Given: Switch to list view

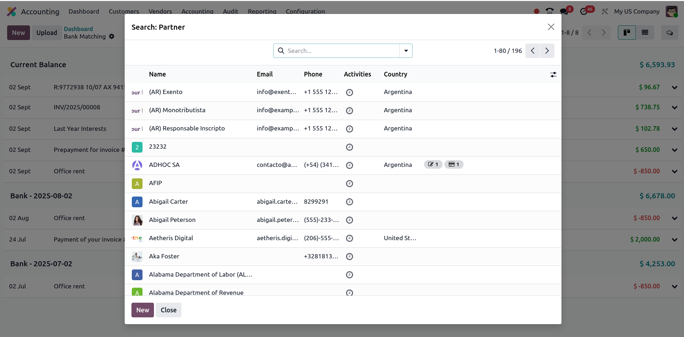Looking at the screenshot, I should (x=645, y=33).
